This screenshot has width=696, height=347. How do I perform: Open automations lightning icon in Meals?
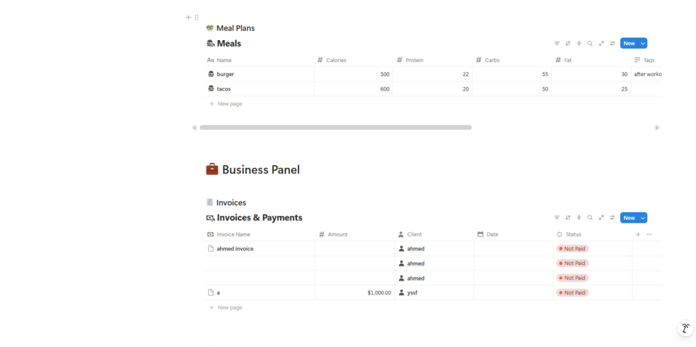click(579, 44)
